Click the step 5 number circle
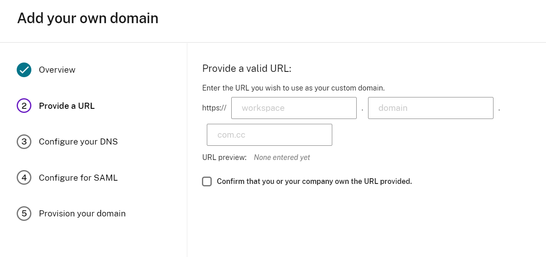Screen dimensions: 546x257 coord(24,214)
